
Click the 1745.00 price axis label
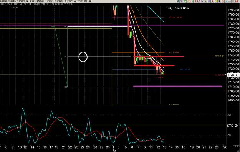click(x=233, y=55)
